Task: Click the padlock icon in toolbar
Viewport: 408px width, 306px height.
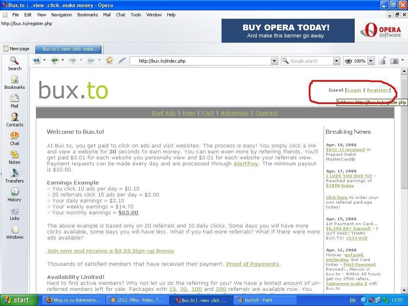Action: [x=382, y=61]
